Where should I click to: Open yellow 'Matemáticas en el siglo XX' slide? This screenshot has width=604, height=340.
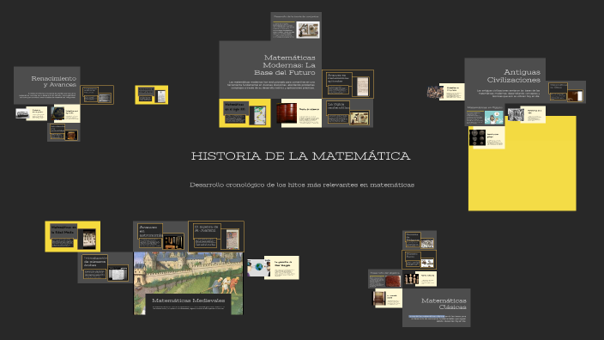[x=245, y=113]
